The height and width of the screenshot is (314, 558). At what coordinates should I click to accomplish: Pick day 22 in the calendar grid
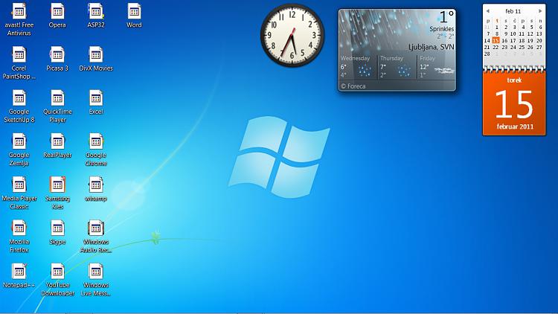[496, 47]
